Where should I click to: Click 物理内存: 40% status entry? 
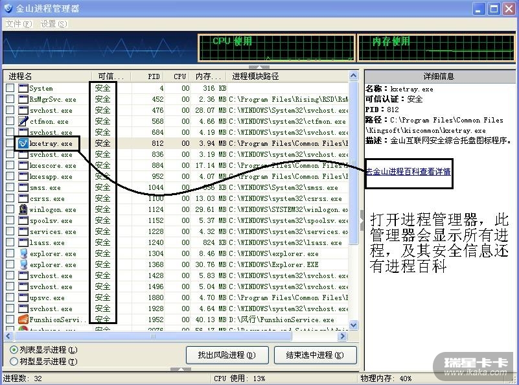[x=386, y=379]
